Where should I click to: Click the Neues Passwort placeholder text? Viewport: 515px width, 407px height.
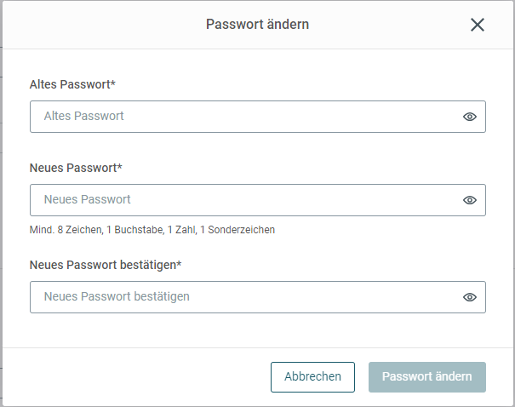click(88, 199)
